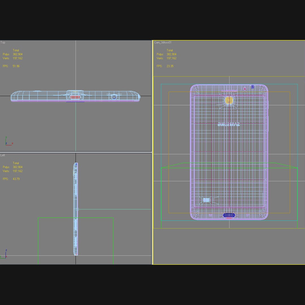Click FPS value 23.35 in camera viewport
Image resolution: width=305 pixels, height=305 pixels.
(x=170, y=66)
